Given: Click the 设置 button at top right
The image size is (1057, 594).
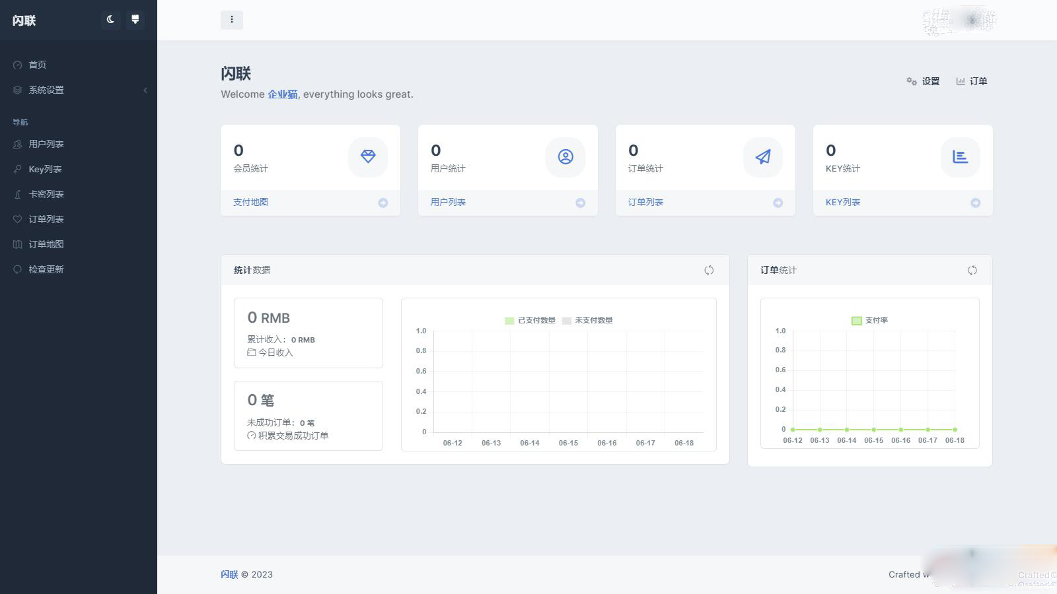Looking at the screenshot, I should coord(923,81).
